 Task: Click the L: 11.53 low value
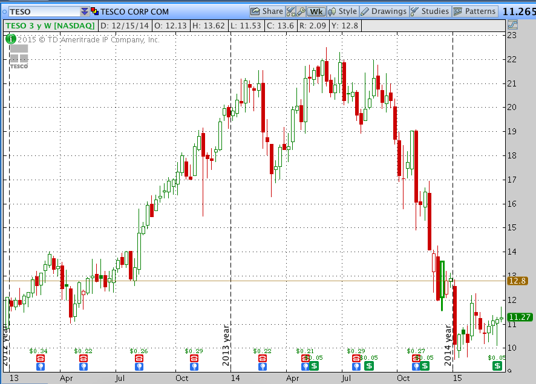[246, 25]
